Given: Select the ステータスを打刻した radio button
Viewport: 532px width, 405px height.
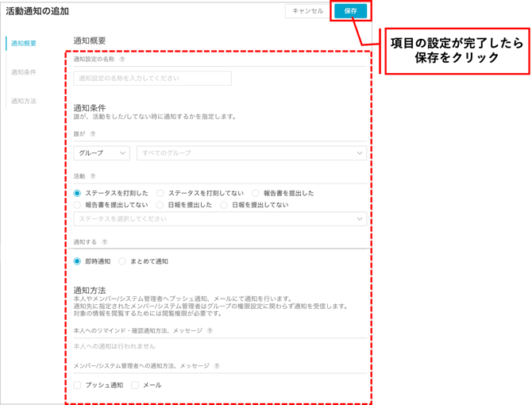Looking at the screenshot, I should tap(78, 193).
